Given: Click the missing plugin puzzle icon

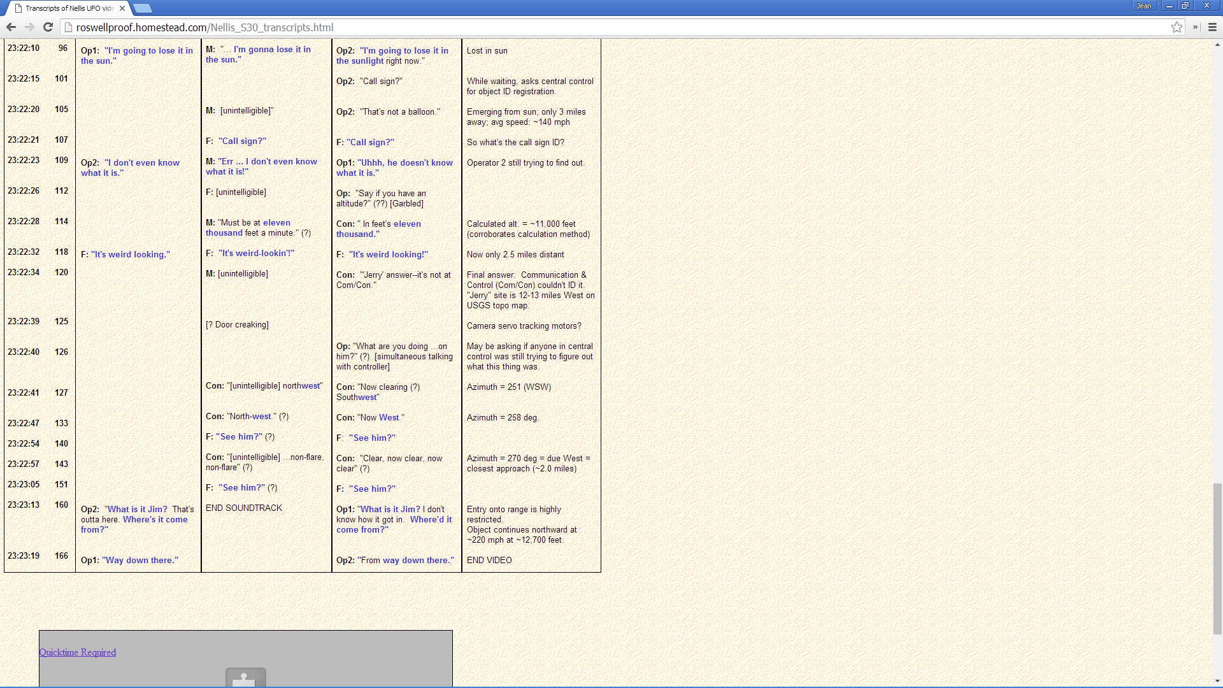Looking at the screenshot, I should point(245,678).
